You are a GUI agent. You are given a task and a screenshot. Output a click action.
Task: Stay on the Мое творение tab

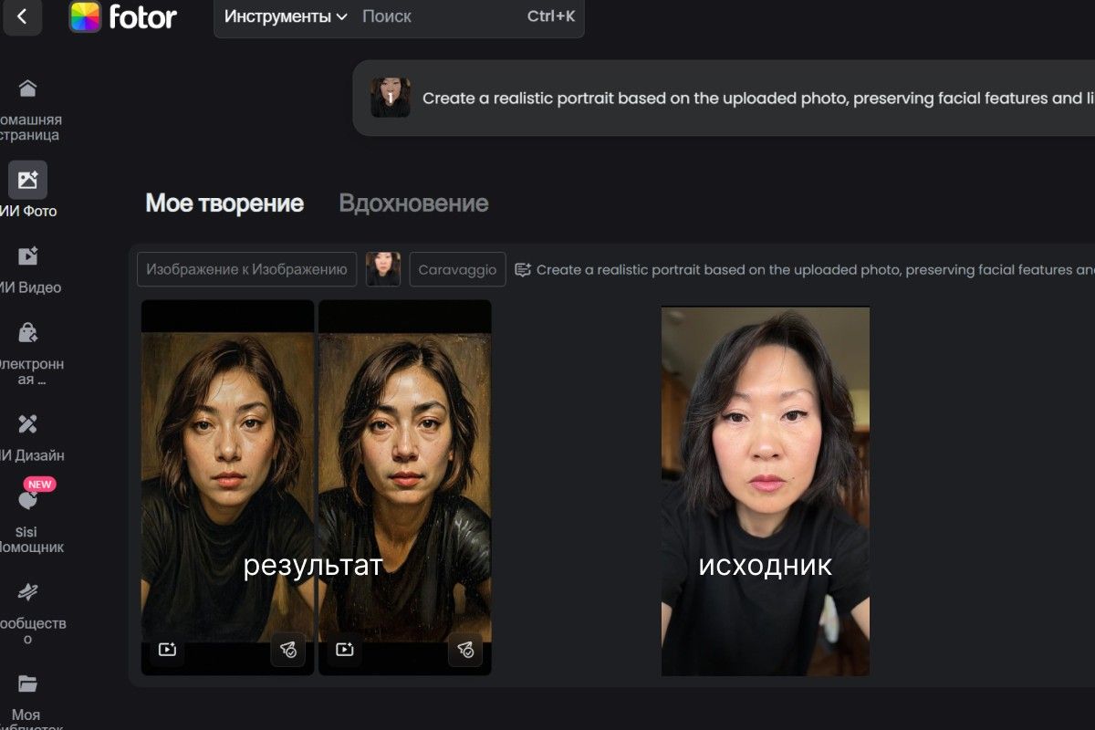[224, 203]
